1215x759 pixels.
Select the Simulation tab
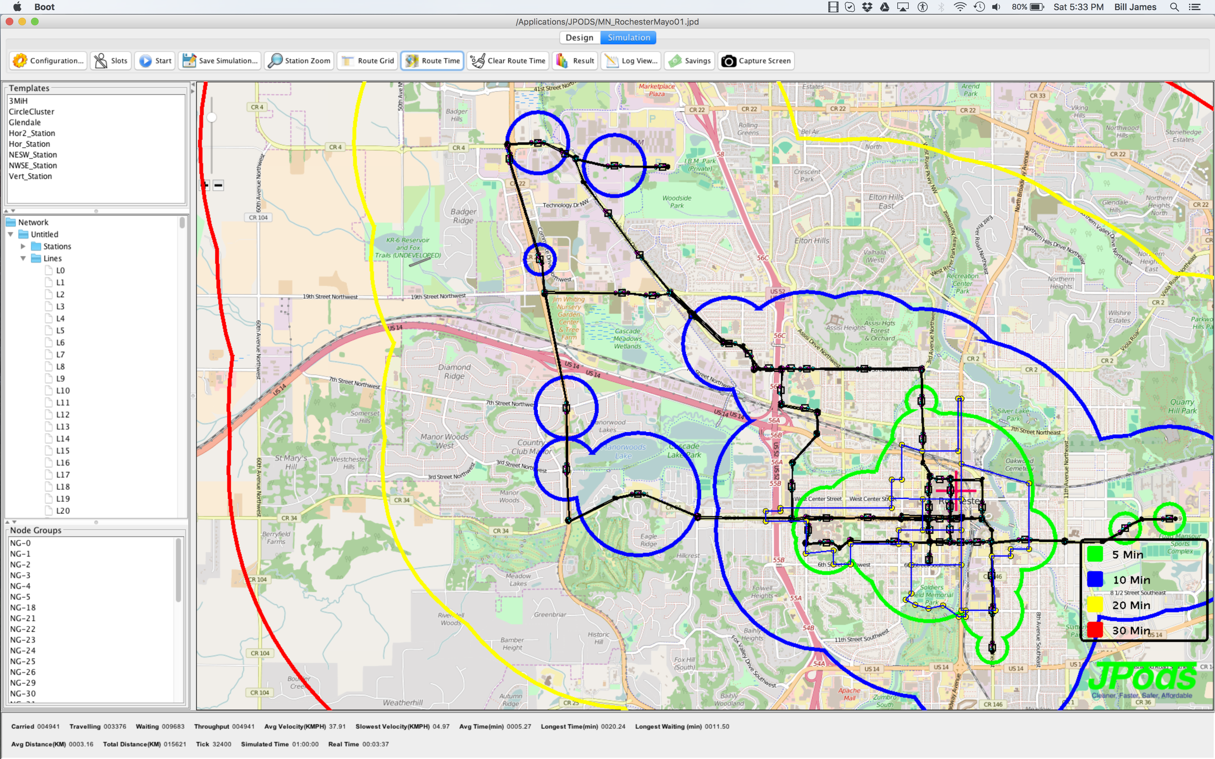coord(629,38)
